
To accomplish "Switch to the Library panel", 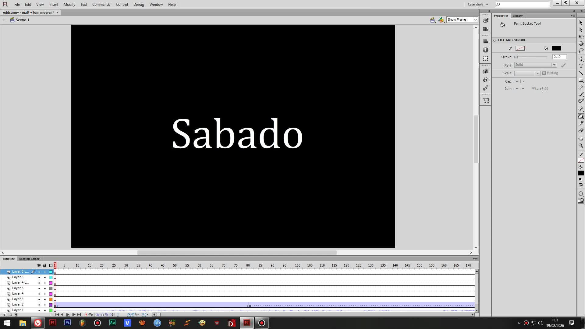I will pyautogui.click(x=517, y=16).
